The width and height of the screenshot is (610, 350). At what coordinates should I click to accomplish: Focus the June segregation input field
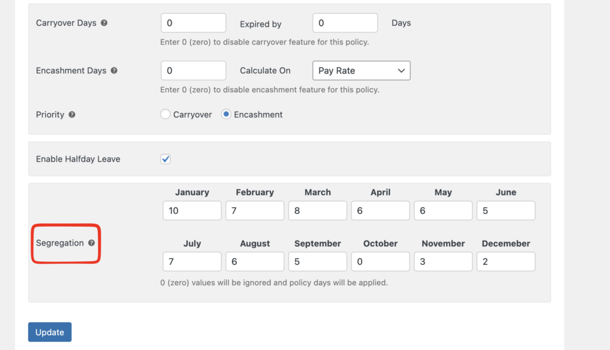click(506, 211)
